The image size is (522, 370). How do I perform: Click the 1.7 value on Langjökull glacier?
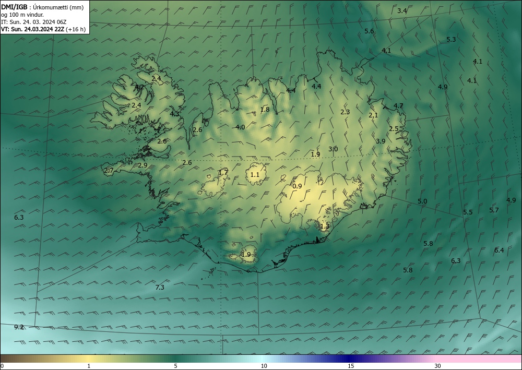tap(223, 172)
